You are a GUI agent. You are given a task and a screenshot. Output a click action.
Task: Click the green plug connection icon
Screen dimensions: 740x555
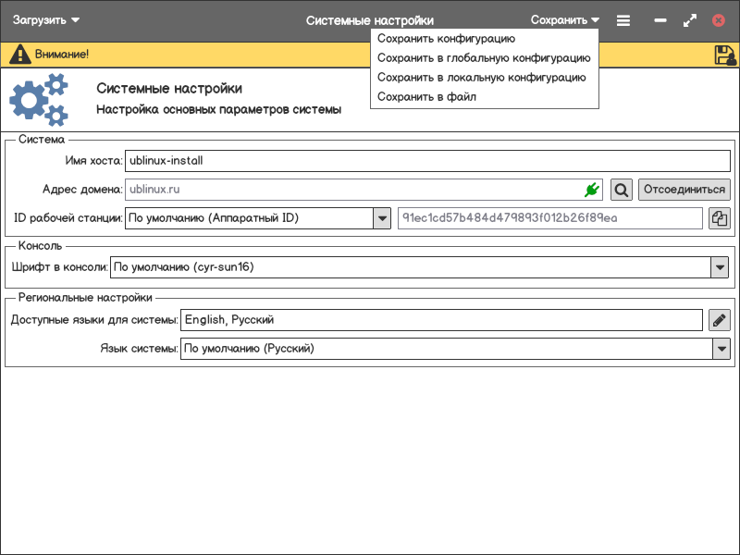592,190
